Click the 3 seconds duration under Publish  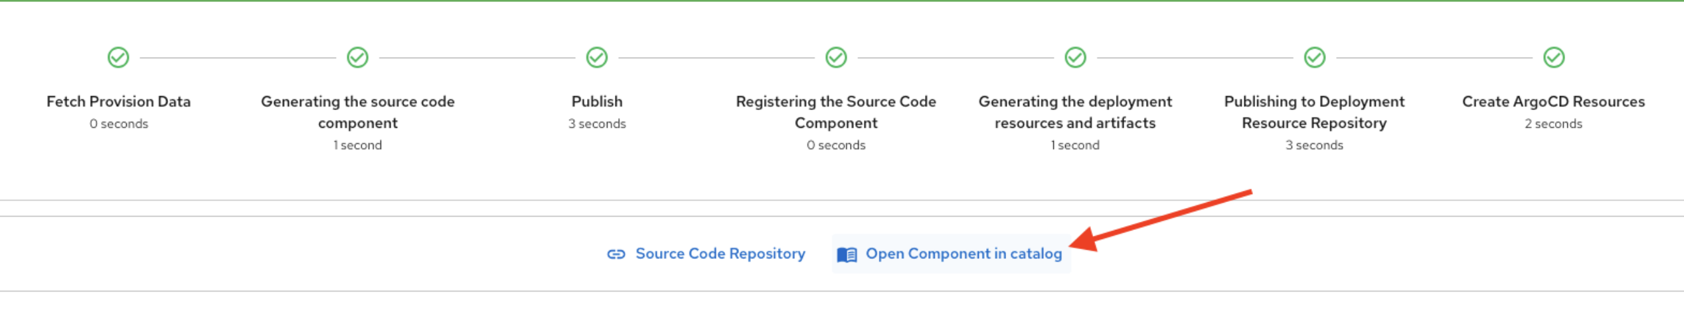click(x=596, y=124)
